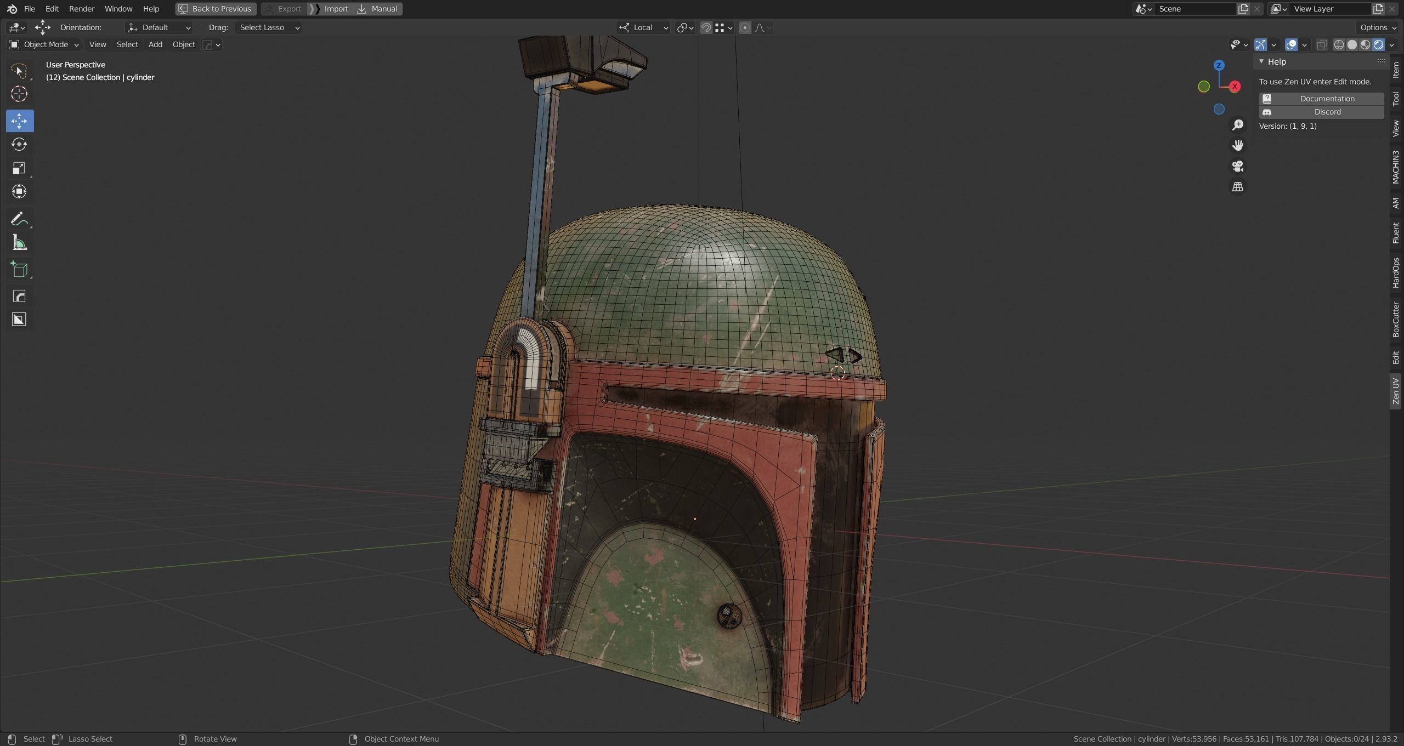Open the File menu
The image size is (1404, 746).
pyautogui.click(x=30, y=9)
